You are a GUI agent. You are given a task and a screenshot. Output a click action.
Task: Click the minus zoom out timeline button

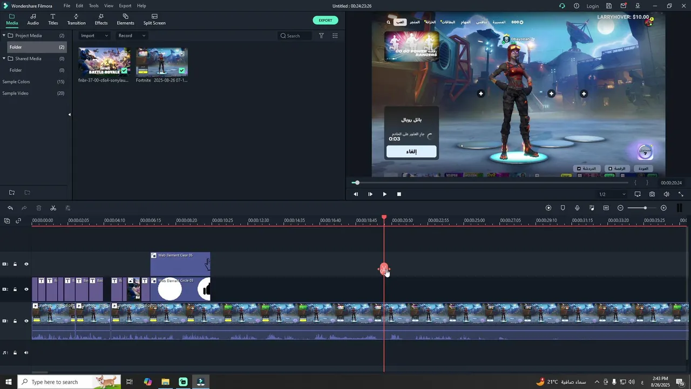coord(620,208)
